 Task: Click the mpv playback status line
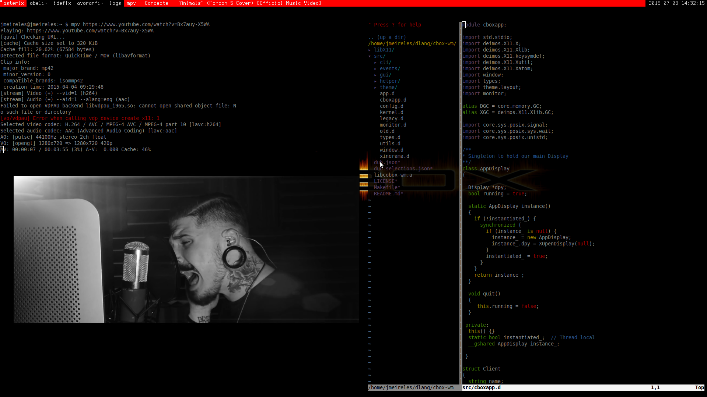tap(76, 150)
